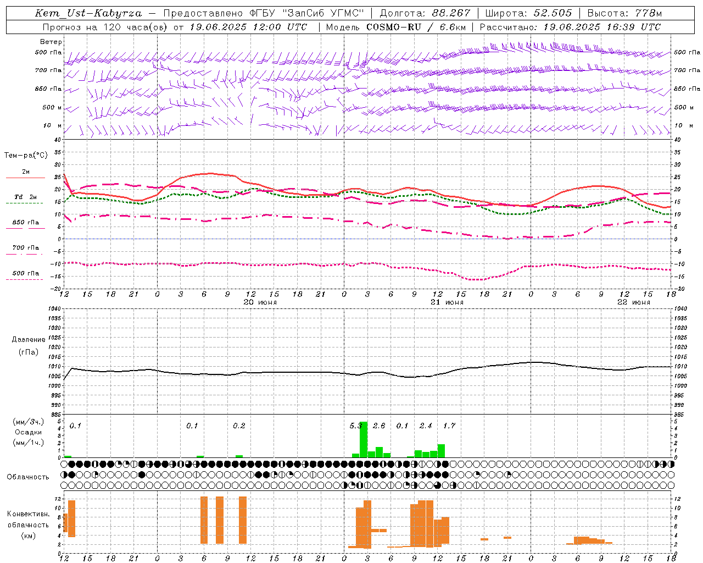Click the '850 гПа' temperature legend entry

(26, 223)
